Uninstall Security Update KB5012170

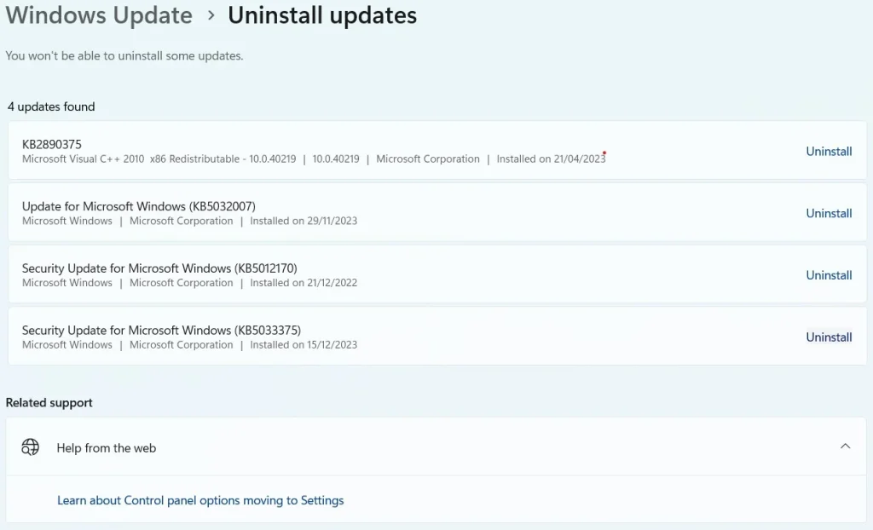click(x=829, y=275)
